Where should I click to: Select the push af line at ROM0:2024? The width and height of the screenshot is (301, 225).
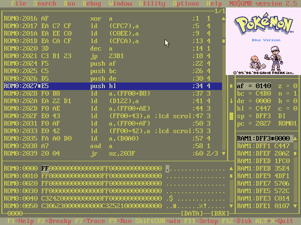(x=113, y=64)
